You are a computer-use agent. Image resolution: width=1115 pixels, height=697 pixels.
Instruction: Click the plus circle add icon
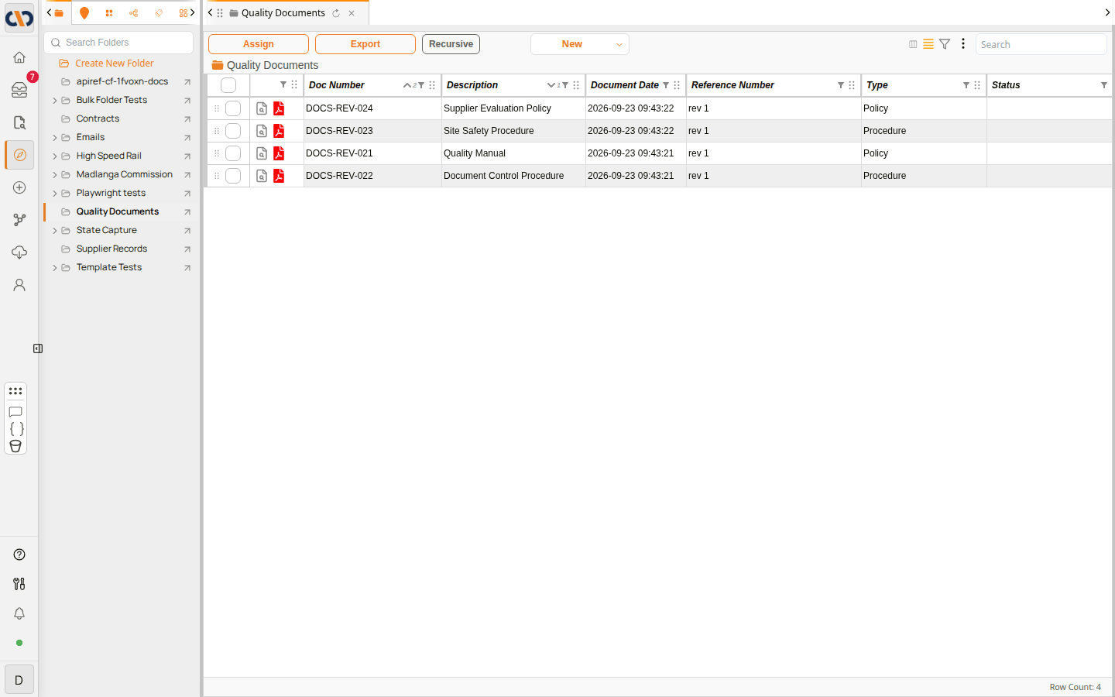pyautogui.click(x=19, y=187)
